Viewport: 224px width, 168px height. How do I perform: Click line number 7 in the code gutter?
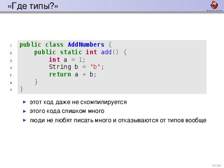pyautogui.click(x=11, y=90)
